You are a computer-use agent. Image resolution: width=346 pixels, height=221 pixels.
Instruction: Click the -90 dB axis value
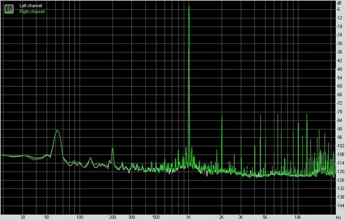tap(340, 129)
